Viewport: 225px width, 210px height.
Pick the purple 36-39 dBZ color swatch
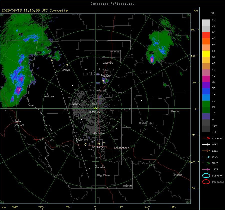coord(206,85)
